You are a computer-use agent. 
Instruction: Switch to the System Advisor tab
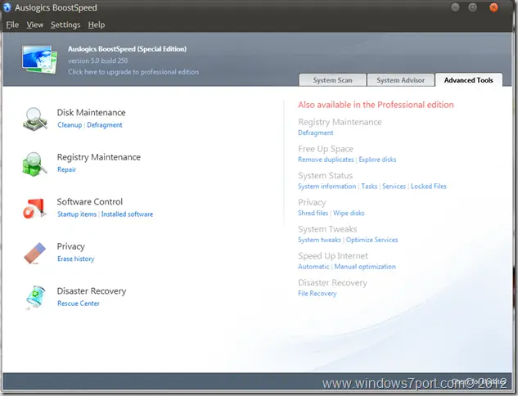tap(400, 80)
